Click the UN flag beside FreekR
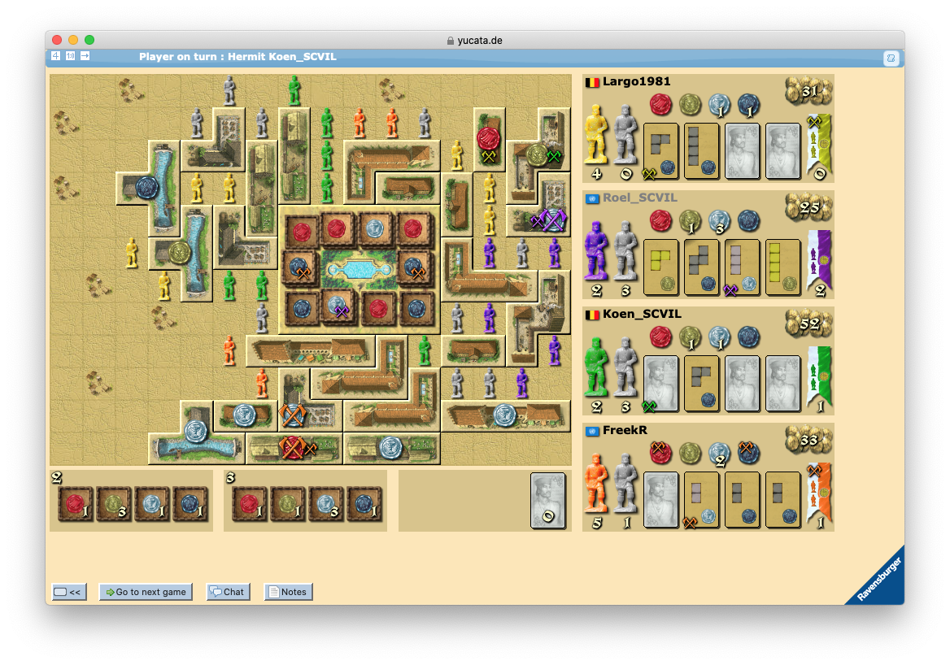This screenshot has height=665, width=950. tap(592, 431)
